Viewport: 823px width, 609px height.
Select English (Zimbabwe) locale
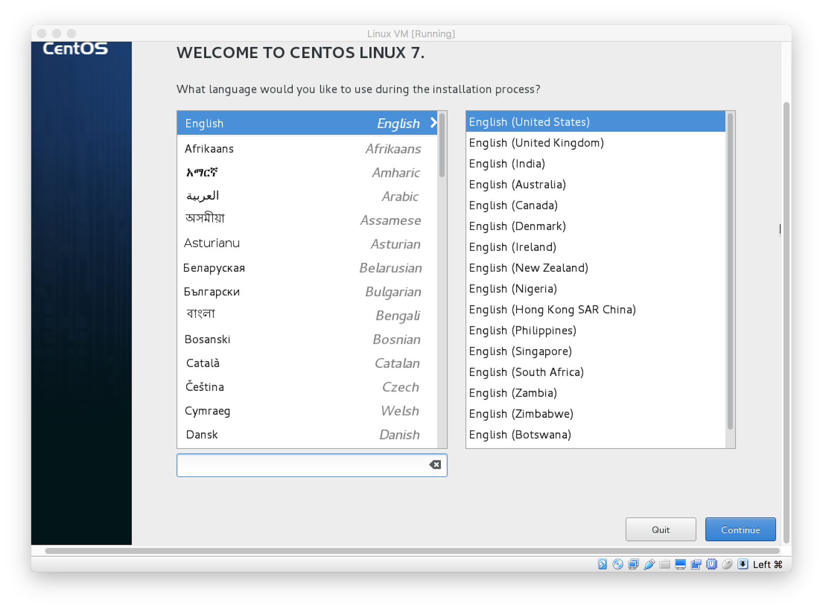tap(596, 413)
